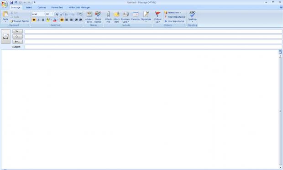Save the message using the floppy icon
This screenshot has height=170, width=283.
tap(11, 2)
